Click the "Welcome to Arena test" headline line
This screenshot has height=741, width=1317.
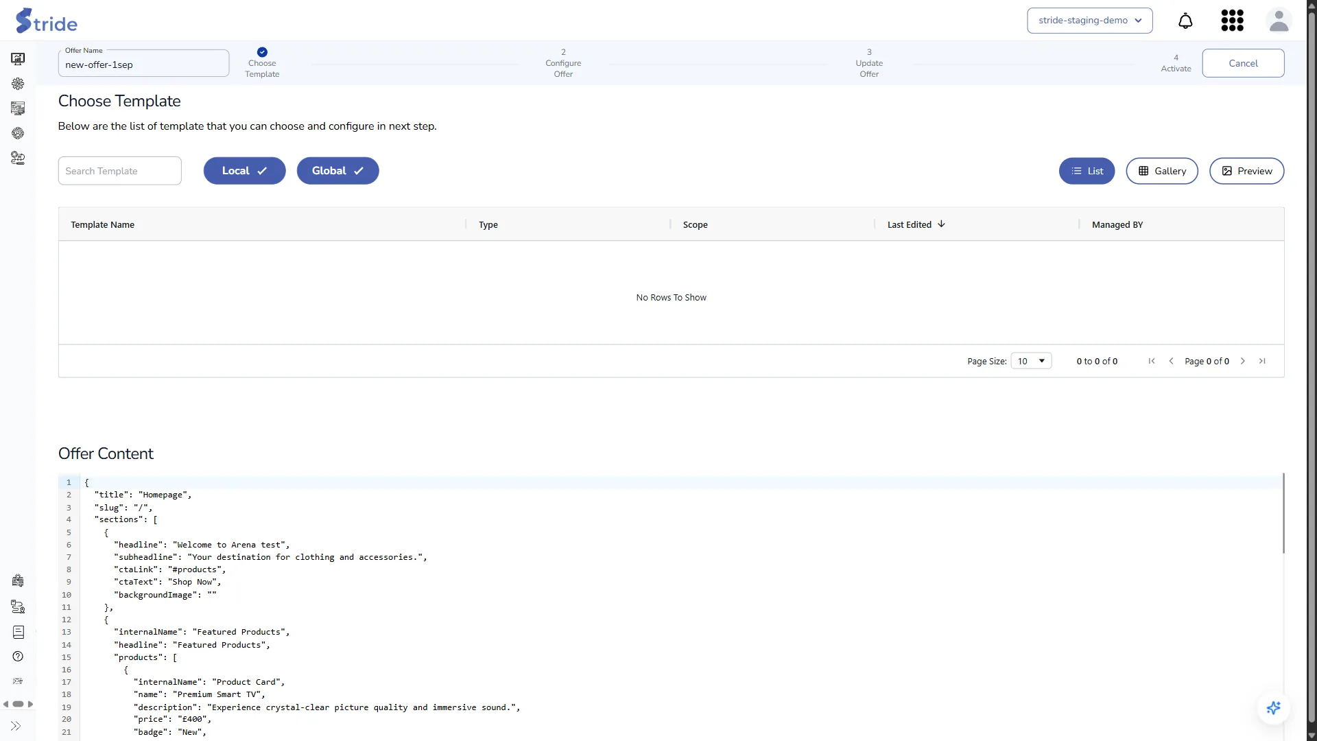[x=202, y=545]
